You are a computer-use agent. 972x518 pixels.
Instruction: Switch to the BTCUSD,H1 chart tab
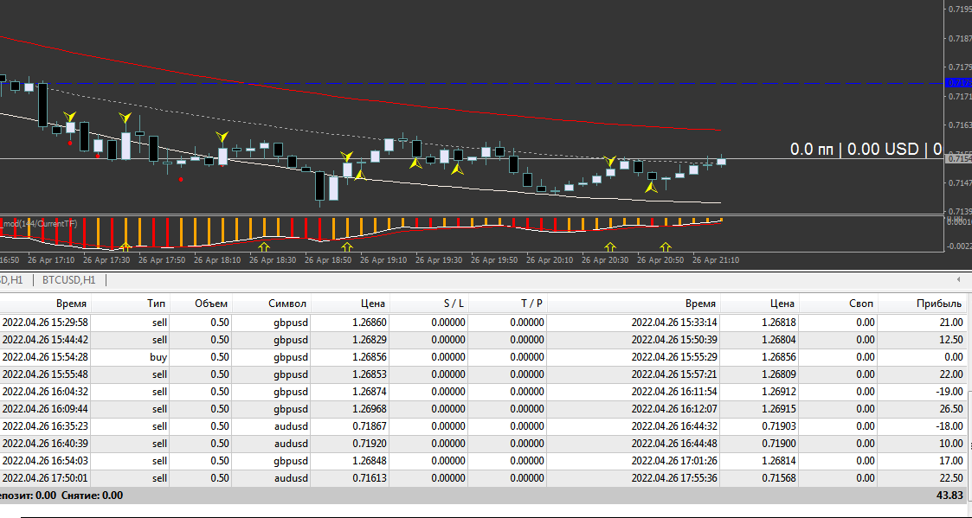(x=68, y=280)
